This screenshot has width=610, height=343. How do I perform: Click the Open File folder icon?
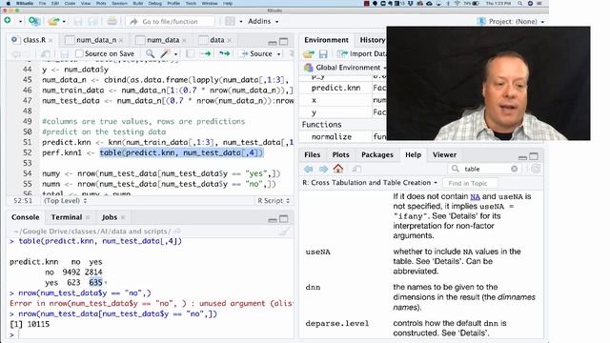click(53, 21)
